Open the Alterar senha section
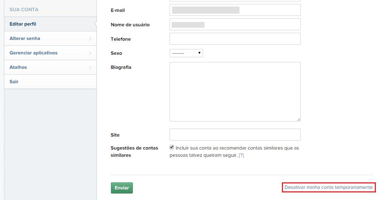The height and width of the screenshot is (200, 391). [x=25, y=39]
